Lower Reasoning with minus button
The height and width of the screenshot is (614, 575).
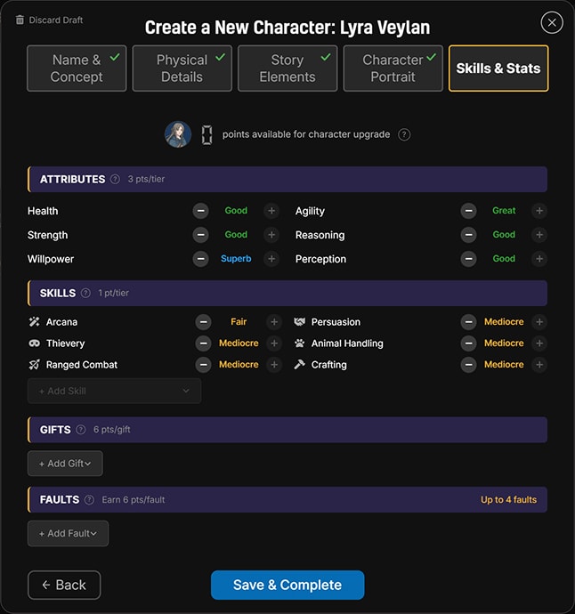pyautogui.click(x=468, y=235)
